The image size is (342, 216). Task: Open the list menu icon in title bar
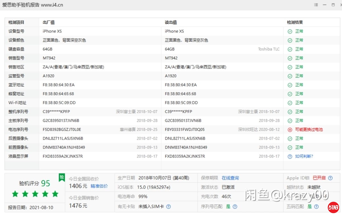(316, 5)
